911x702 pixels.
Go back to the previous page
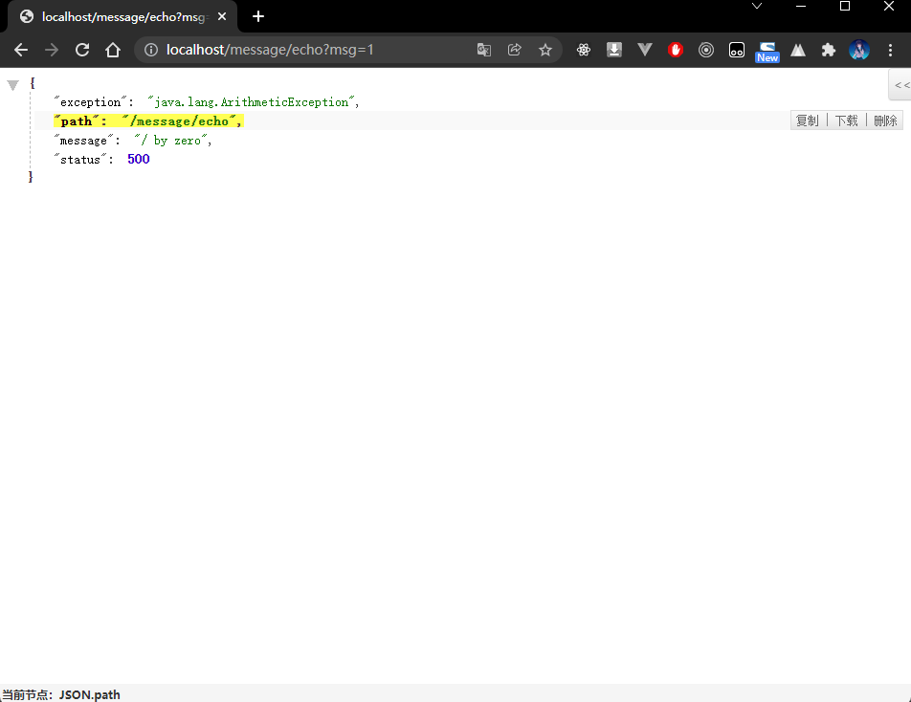pos(21,50)
